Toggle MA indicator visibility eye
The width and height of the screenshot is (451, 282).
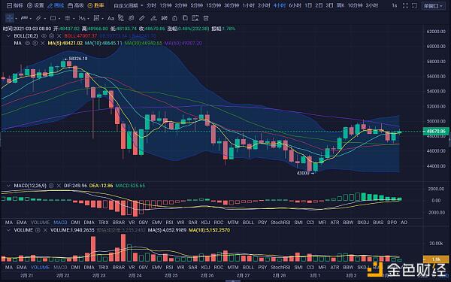coord(27,43)
